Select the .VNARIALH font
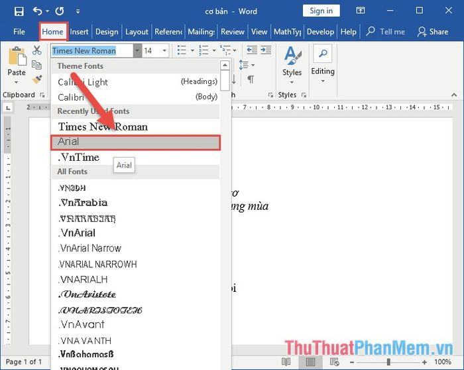 [135, 279]
